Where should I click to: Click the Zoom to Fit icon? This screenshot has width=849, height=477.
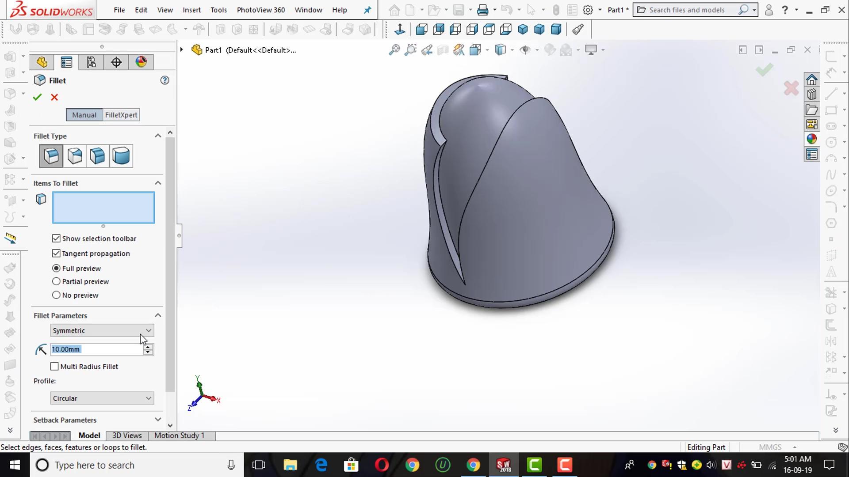tap(394, 50)
